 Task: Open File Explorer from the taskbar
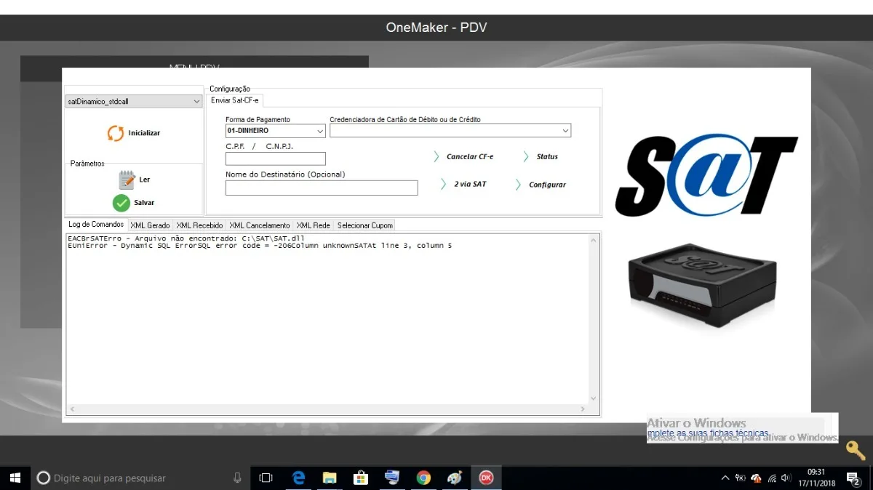330,478
